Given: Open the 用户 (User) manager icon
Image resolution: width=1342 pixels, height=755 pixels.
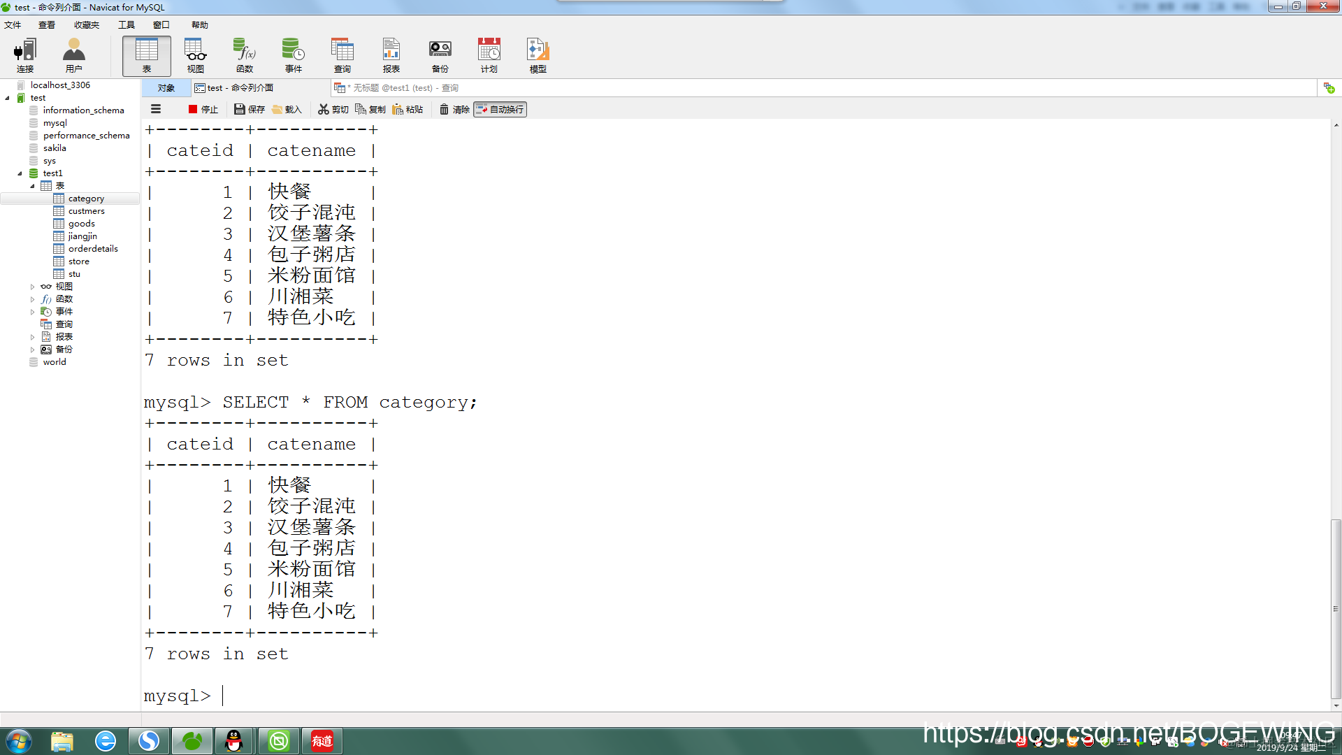Looking at the screenshot, I should coord(73,55).
